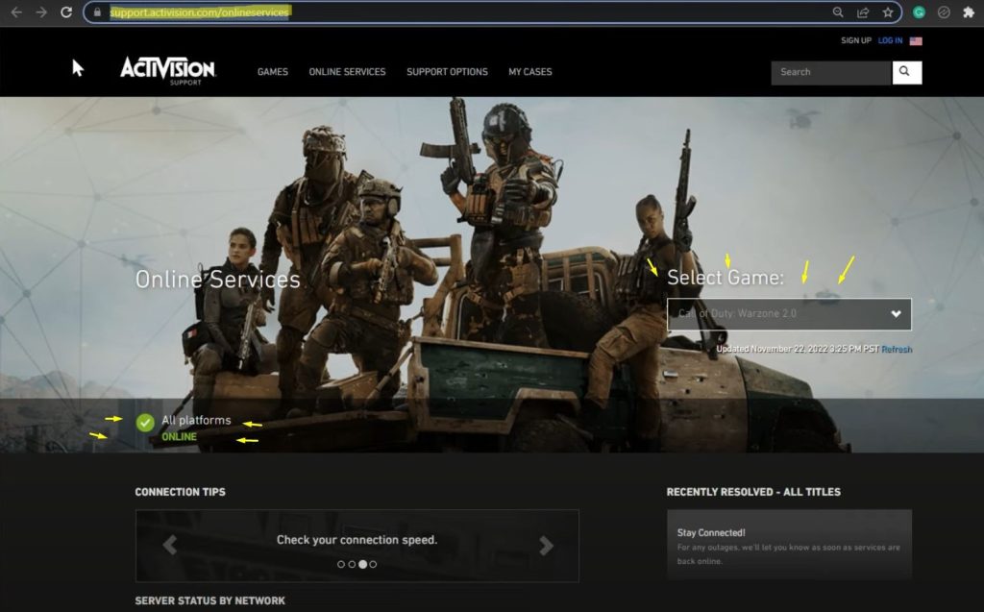Change region using the US flag icon
The image size is (984, 612).
coord(916,40)
